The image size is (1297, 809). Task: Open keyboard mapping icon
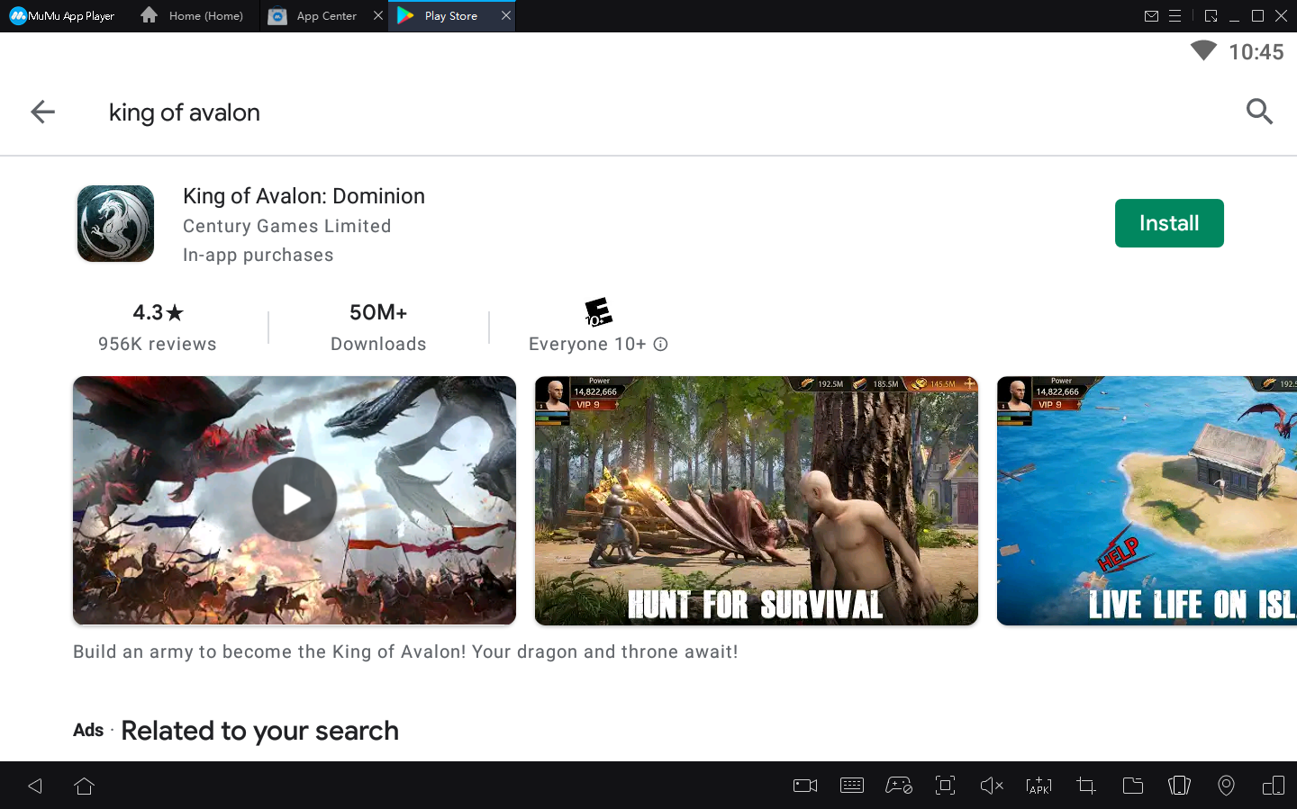coord(852,786)
